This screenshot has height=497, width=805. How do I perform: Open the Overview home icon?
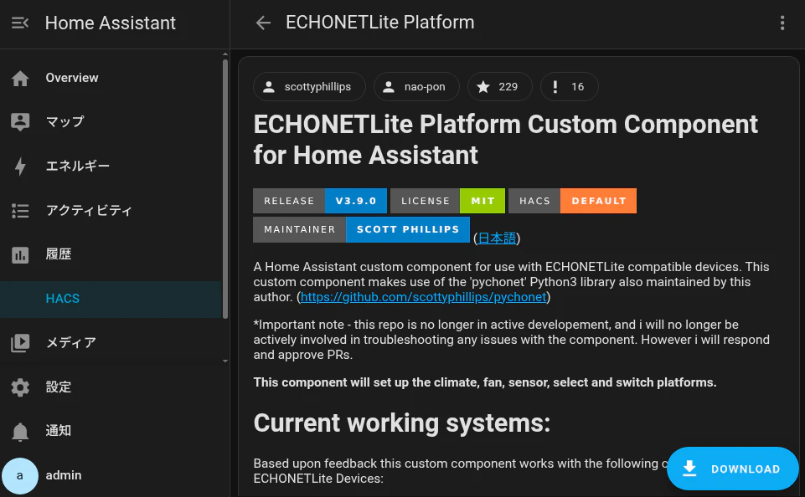click(x=20, y=79)
